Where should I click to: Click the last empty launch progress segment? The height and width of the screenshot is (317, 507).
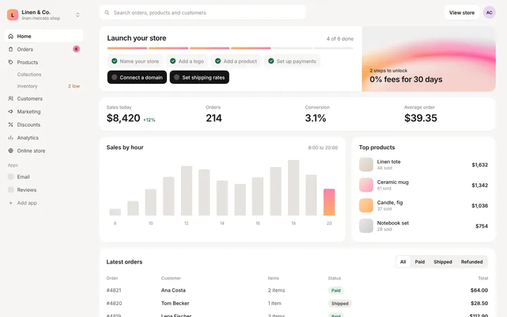pos(334,48)
